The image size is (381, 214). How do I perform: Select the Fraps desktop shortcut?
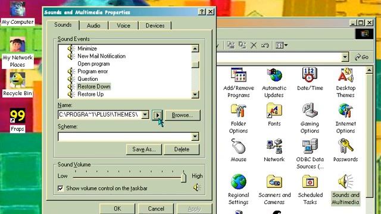17,116
